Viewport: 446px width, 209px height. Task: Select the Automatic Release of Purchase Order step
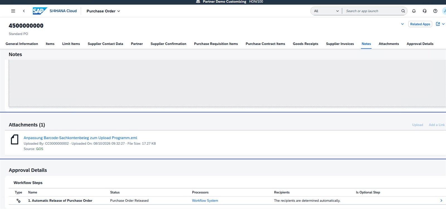point(60,201)
